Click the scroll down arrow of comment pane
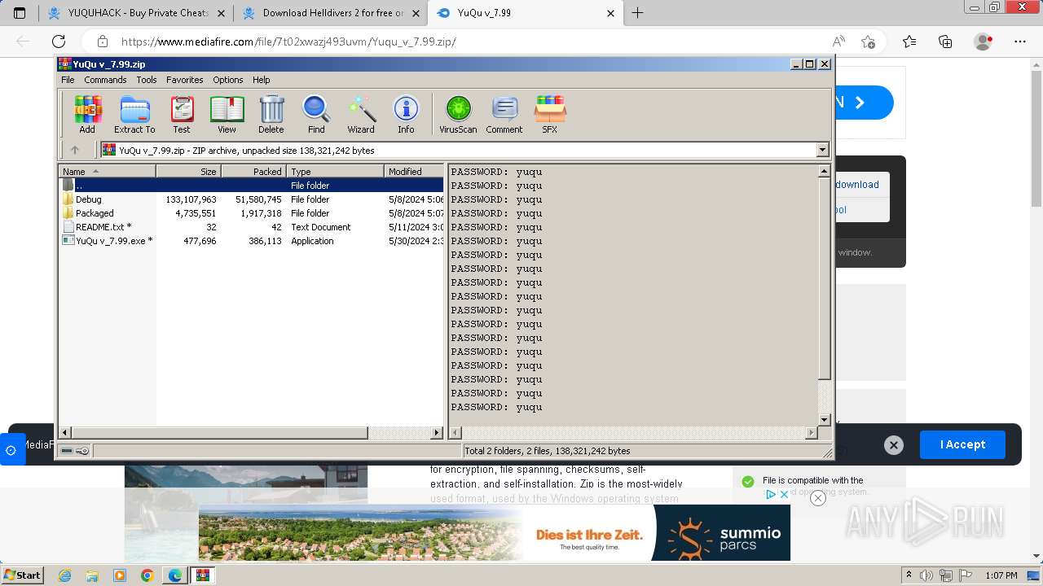Viewport: 1043px width, 586px height. [824, 420]
